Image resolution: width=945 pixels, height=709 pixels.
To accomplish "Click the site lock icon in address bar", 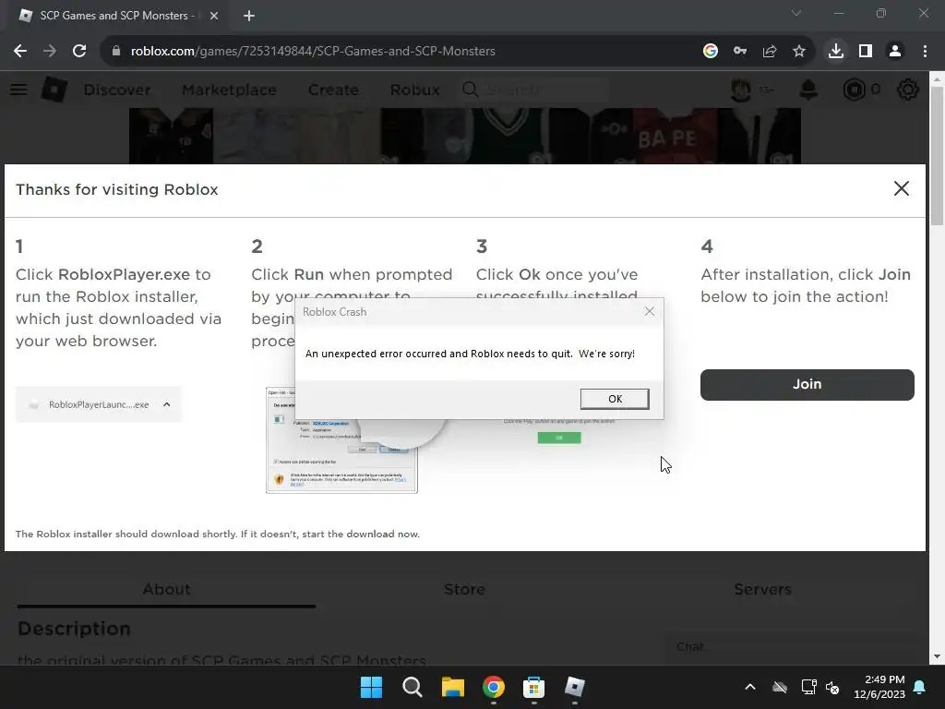I will pyautogui.click(x=116, y=52).
